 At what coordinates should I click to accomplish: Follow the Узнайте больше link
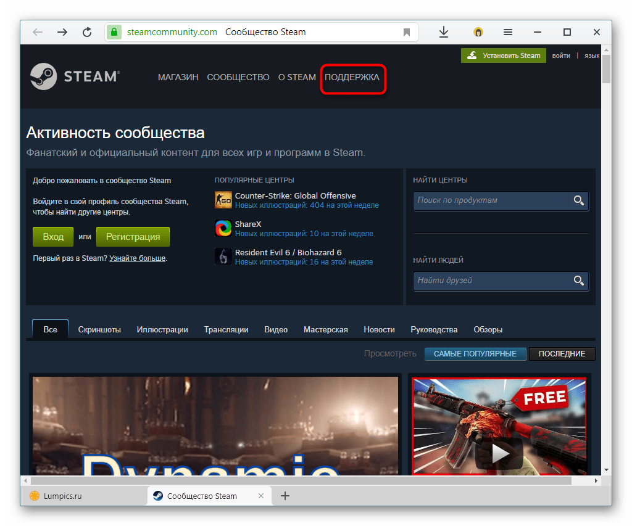tap(138, 258)
